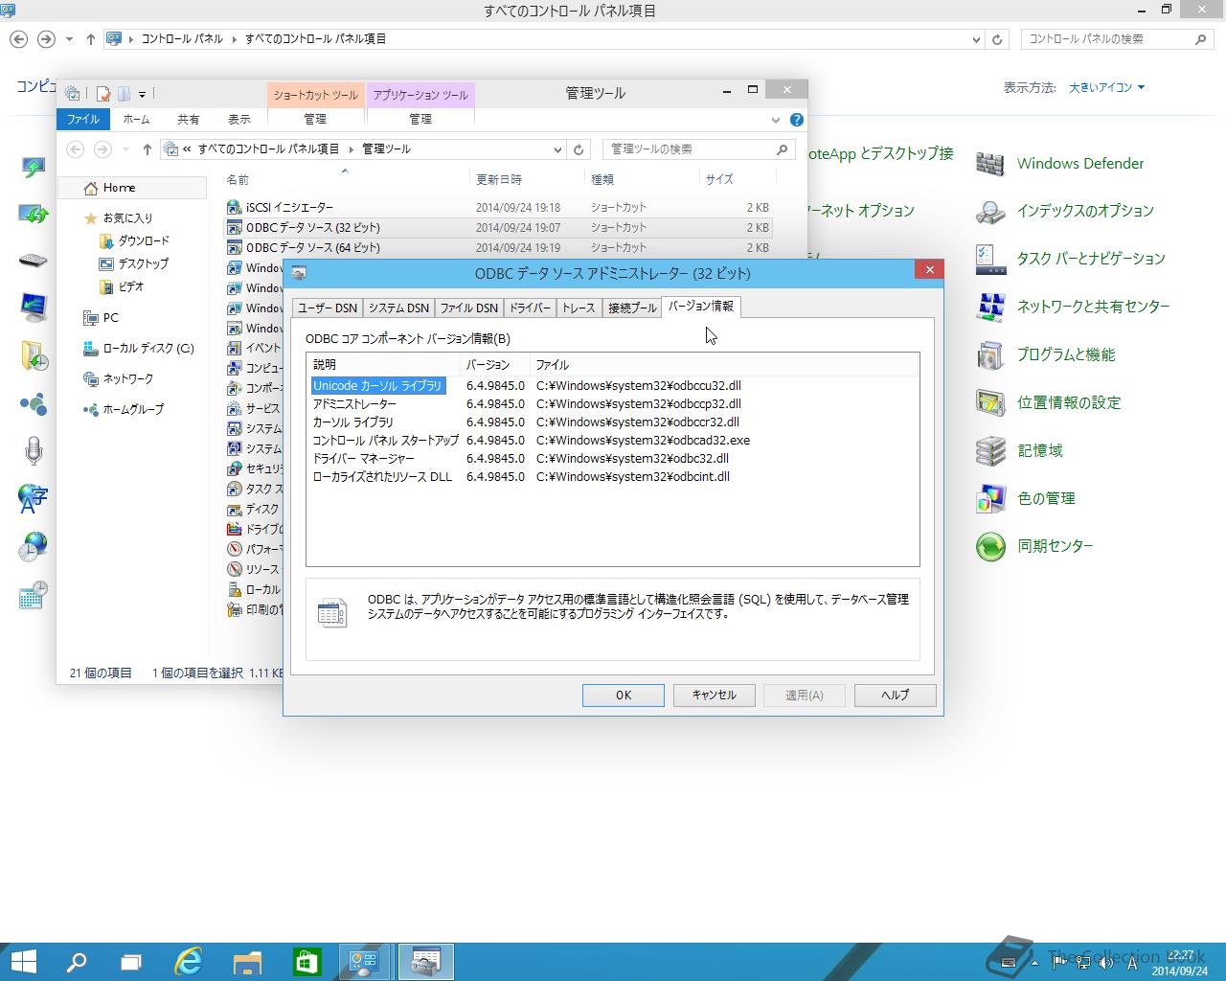Click back arrow in Control Panel window
1226x981 pixels.
pyautogui.click(x=18, y=39)
